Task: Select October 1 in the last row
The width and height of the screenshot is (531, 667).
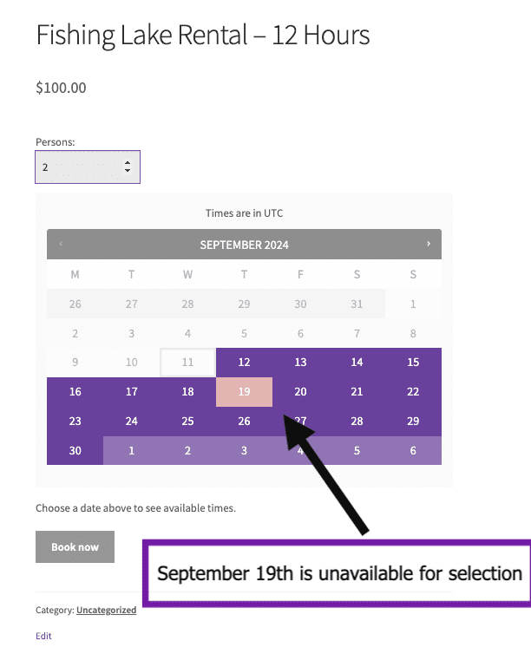Action: [131, 450]
